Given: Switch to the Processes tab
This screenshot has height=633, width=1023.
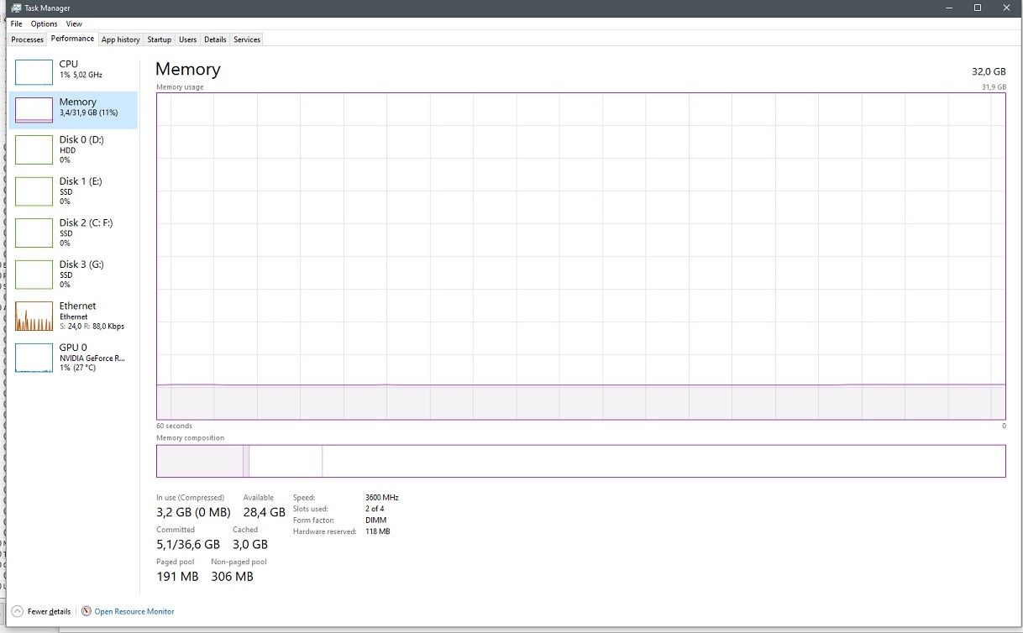Looking at the screenshot, I should (x=27, y=39).
